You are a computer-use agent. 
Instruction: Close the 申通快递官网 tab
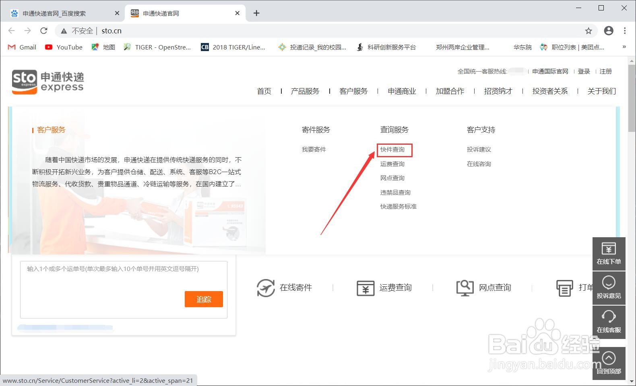[237, 13]
